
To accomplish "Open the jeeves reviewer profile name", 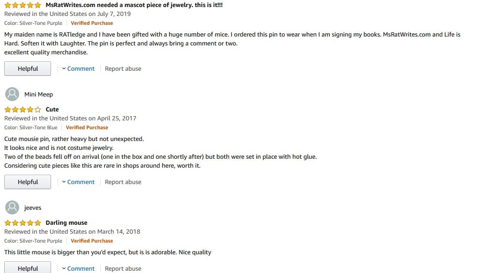I will [33, 208].
